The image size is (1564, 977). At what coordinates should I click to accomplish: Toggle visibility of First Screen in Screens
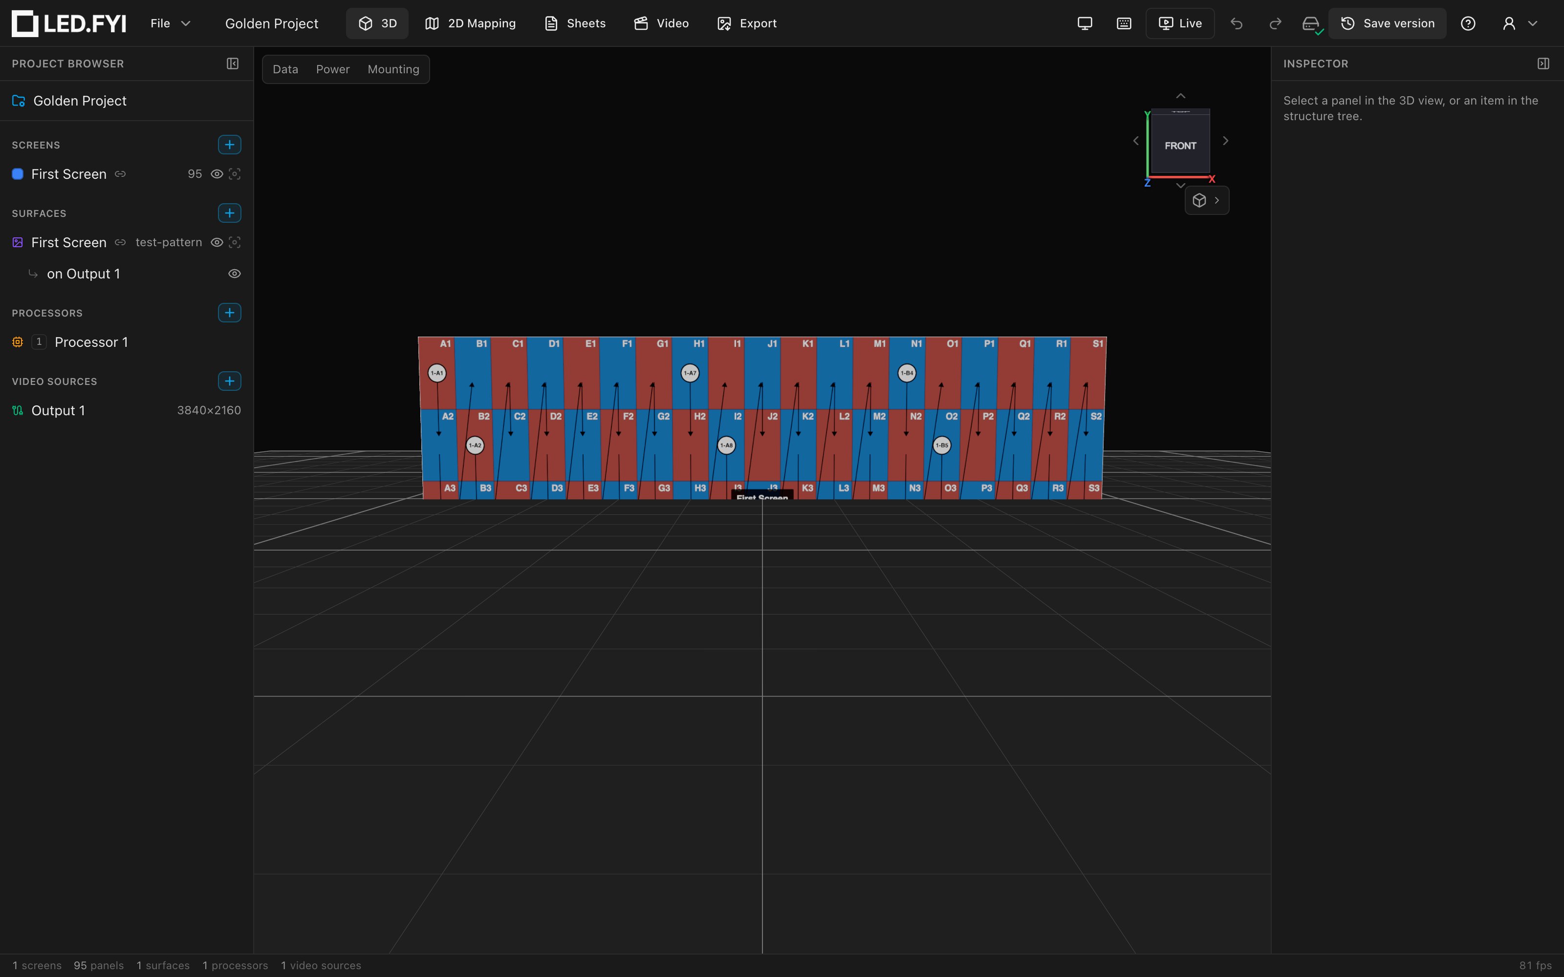click(x=217, y=174)
